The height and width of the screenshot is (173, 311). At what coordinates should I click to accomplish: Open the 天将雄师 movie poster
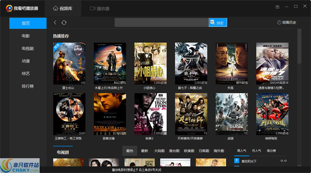191,114
